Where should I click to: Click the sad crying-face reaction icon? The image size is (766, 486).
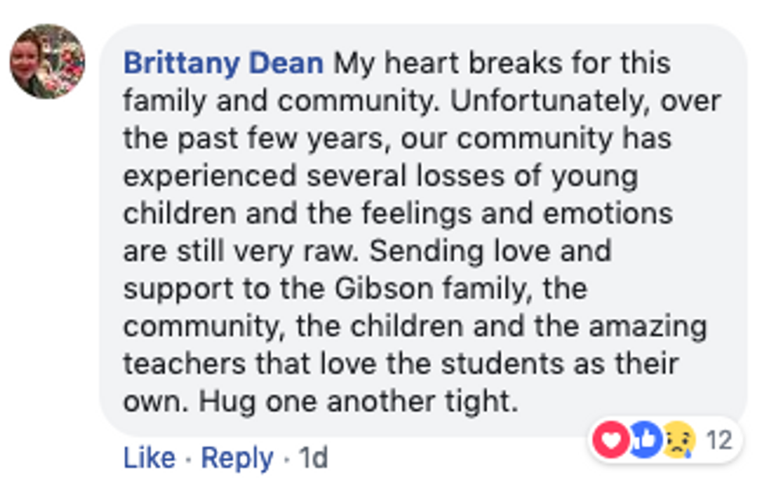(x=678, y=441)
